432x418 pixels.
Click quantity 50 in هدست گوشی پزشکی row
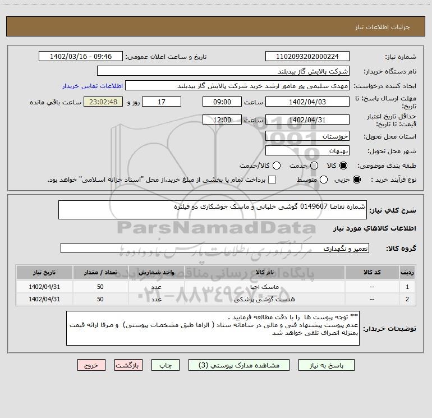click(100, 299)
